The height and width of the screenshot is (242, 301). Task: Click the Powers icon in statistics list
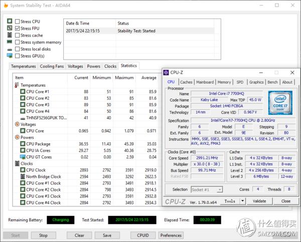coord(16,137)
